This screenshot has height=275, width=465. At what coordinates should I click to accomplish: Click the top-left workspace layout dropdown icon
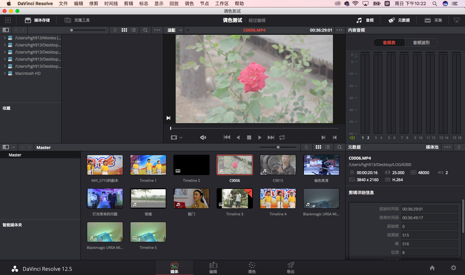pos(8,20)
